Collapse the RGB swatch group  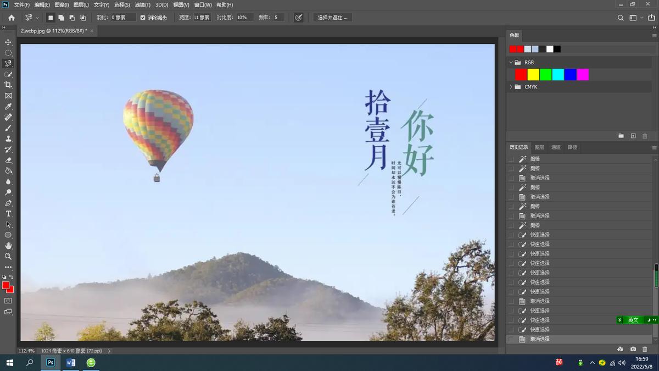coord(511,63)
